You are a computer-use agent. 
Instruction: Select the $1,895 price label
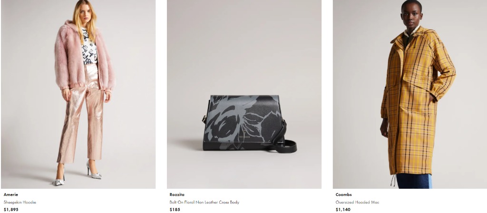point(11,210)
